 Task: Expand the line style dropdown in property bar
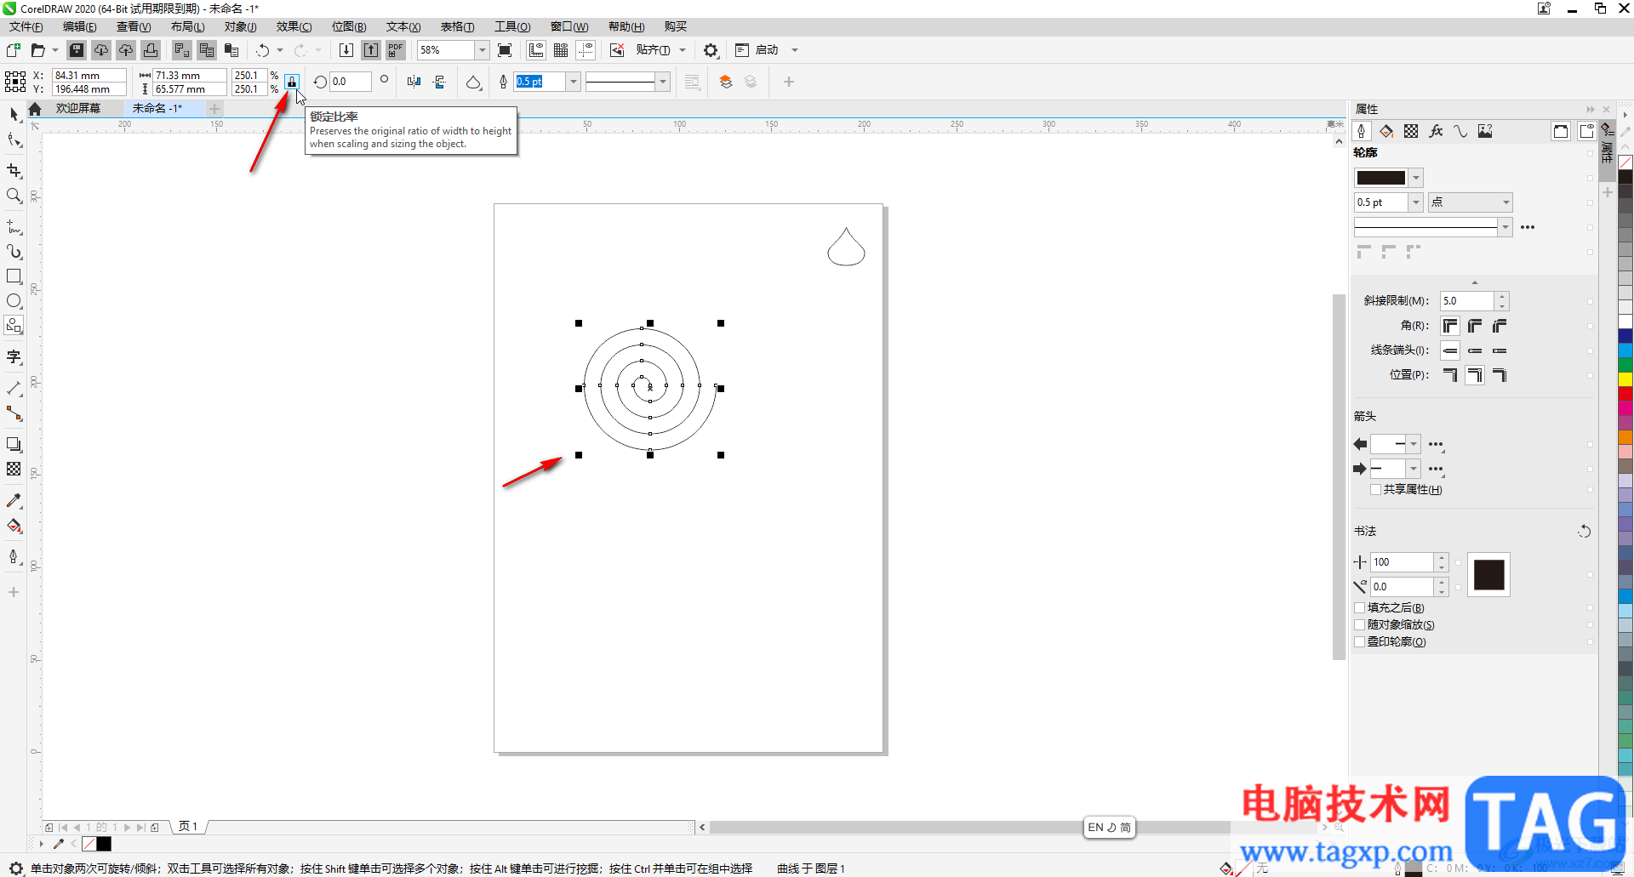(663, 82)
